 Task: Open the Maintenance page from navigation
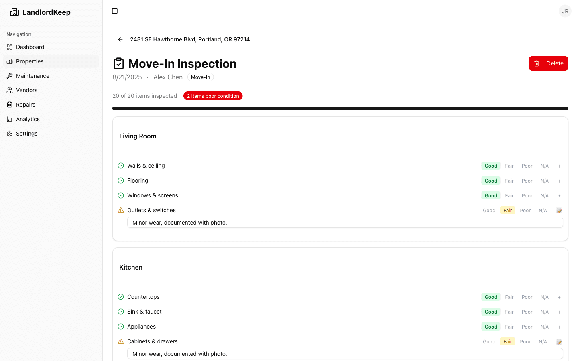coord(33,76)
